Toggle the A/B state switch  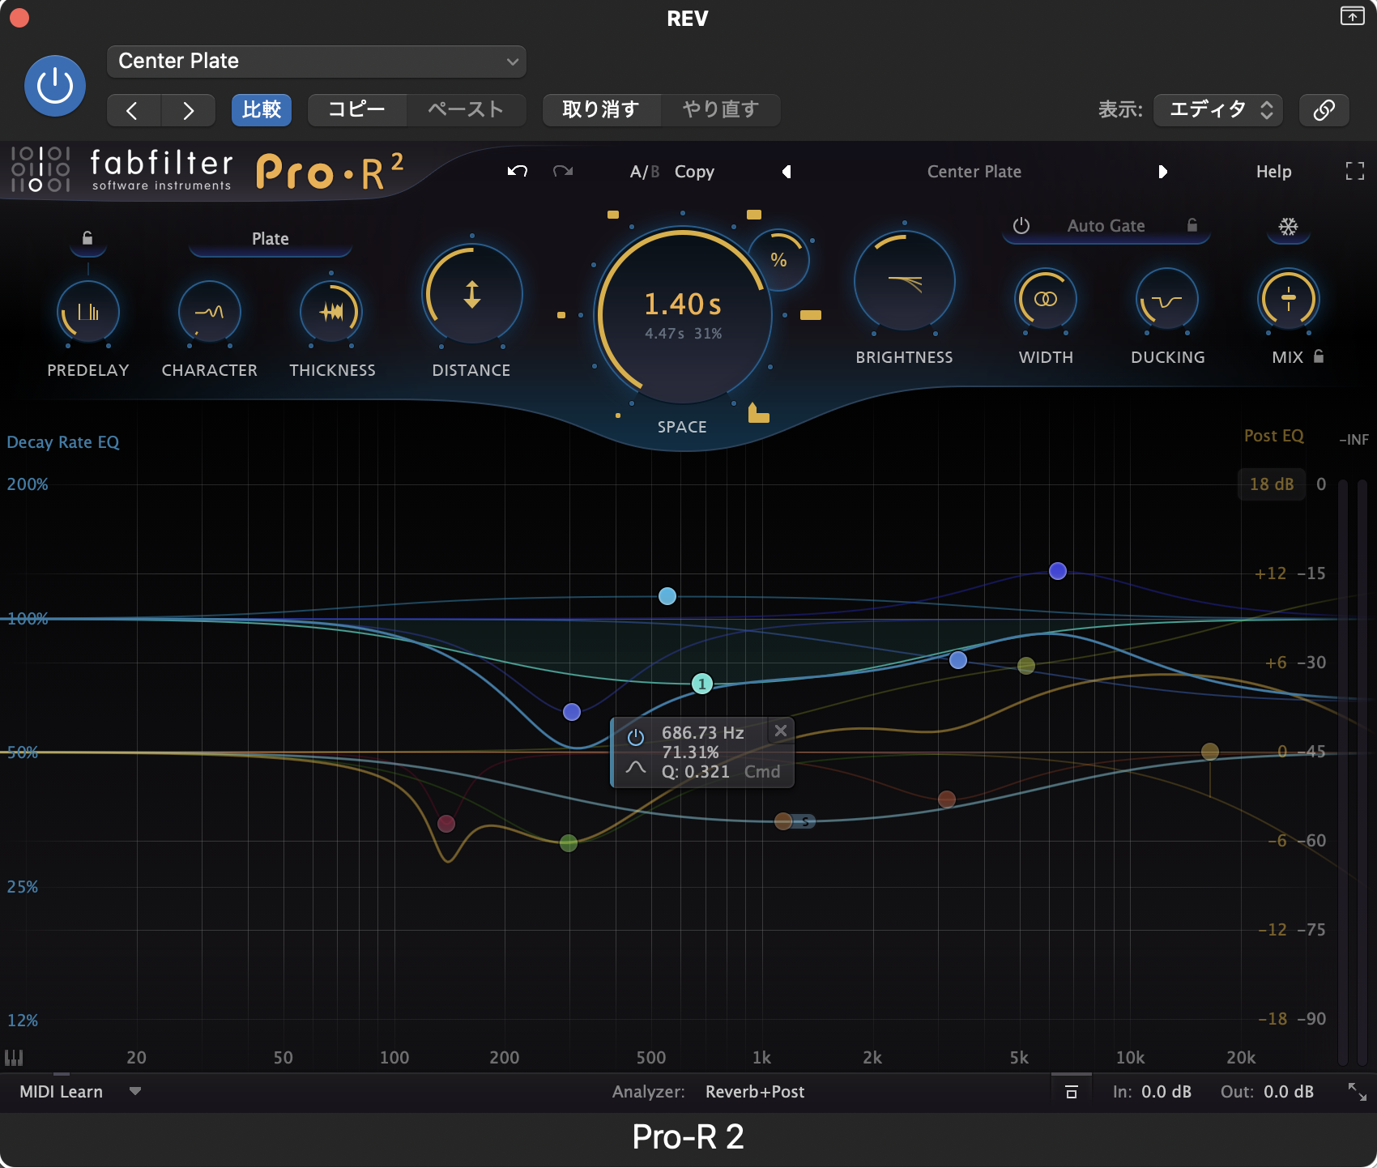point(644,172)
